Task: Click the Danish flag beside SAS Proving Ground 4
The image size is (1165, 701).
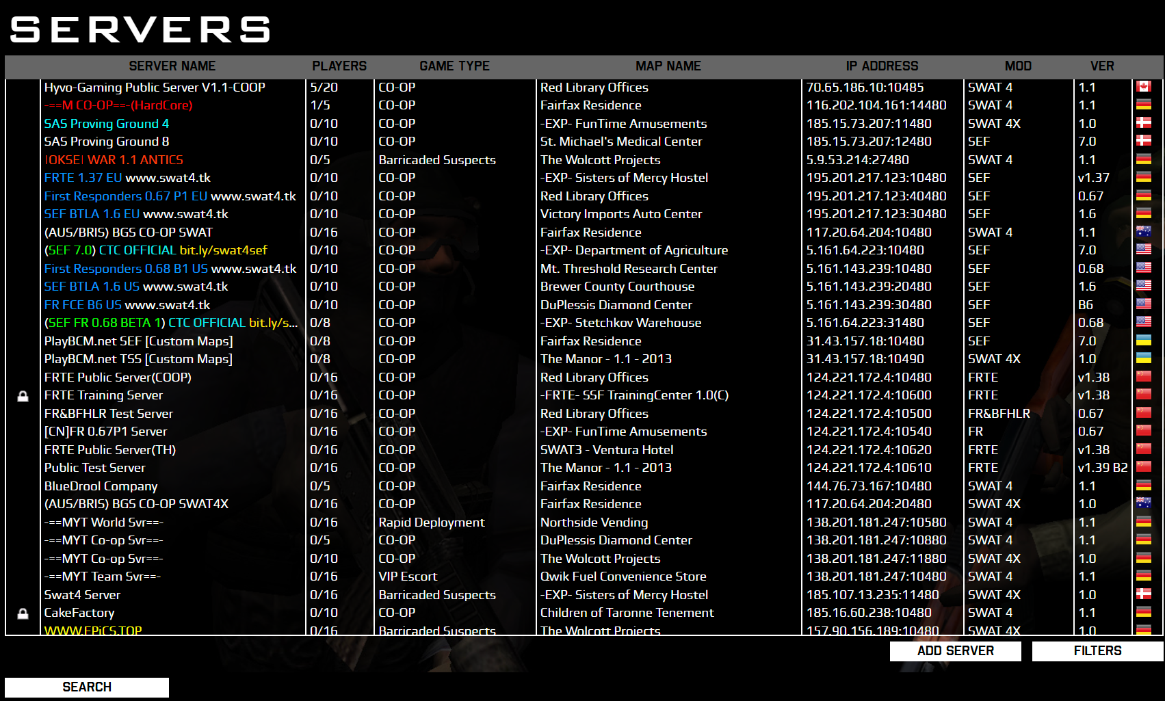Action: (x=1143, y=123)
